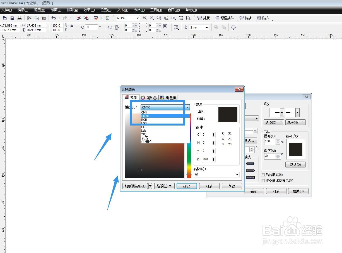This screenshot has height=253, width=342.
Task: Choose 注册色 from the model list
Action: click(x=165, y=141)
